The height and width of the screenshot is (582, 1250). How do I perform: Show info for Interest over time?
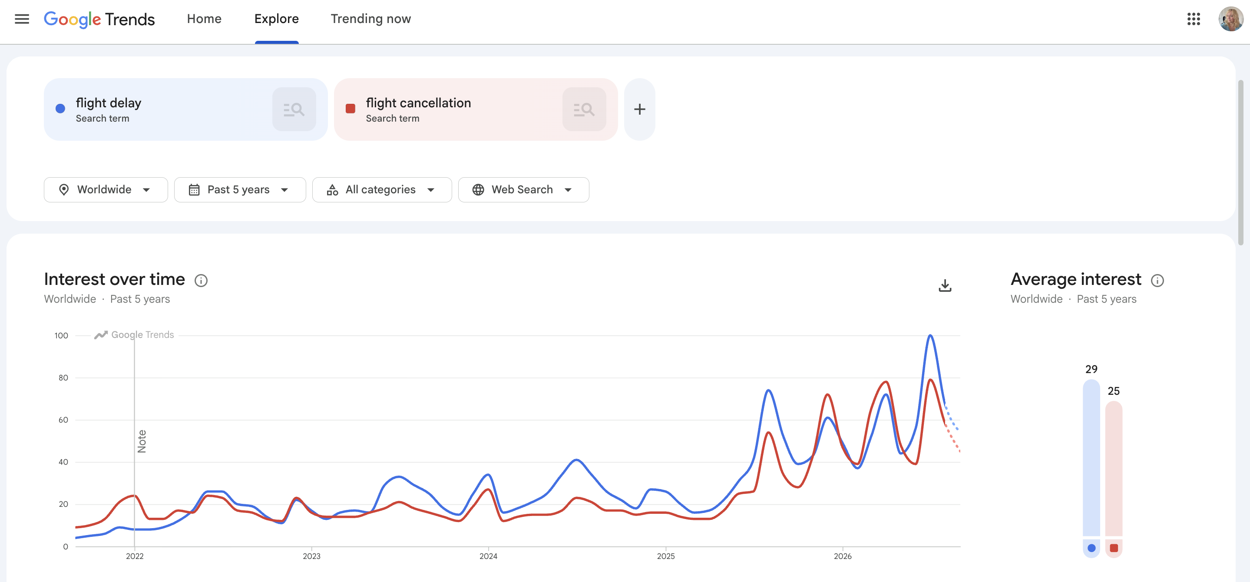(201, 281)
